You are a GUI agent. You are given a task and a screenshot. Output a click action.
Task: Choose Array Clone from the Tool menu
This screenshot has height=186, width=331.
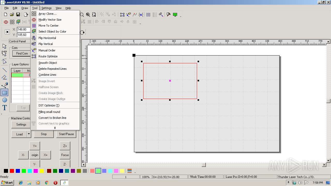point(55,14)
